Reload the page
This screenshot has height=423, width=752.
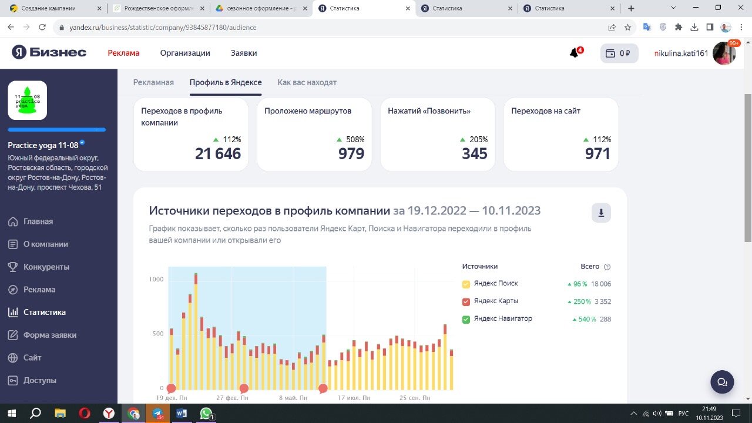(x=42, y=27)
